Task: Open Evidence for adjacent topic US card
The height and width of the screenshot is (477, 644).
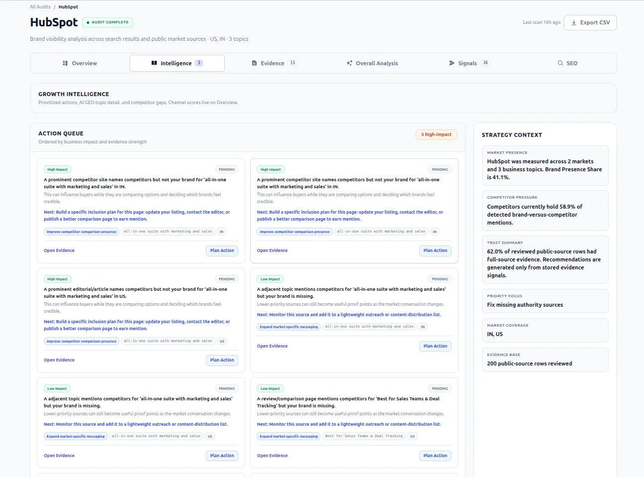Action: point(59,456)
